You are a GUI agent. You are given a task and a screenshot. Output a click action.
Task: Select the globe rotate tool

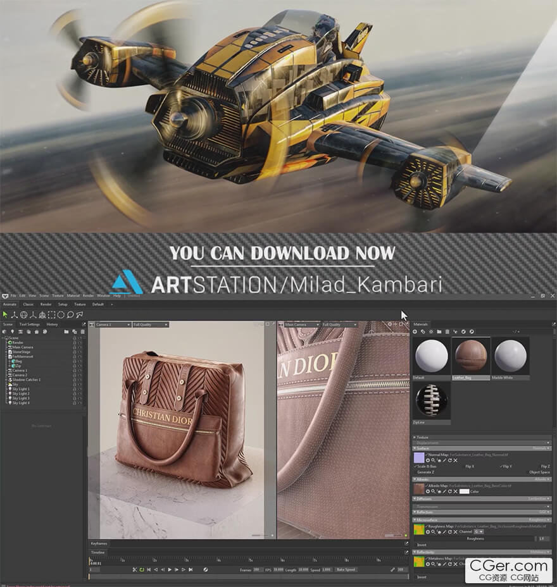click(23, 315)
